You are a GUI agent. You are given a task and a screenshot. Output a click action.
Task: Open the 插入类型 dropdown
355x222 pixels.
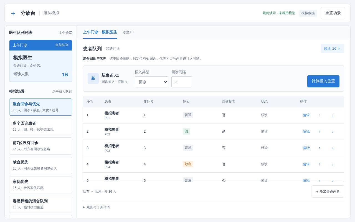[x=151, y=82]
